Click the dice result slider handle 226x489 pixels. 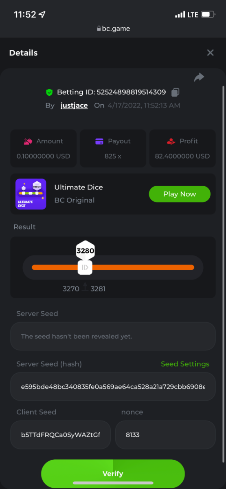(x=85, y=267)
